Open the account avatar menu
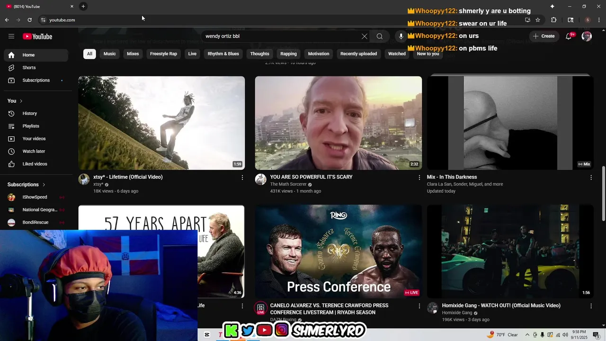This screenshot has height=341, width=606. tap(587, 36)
